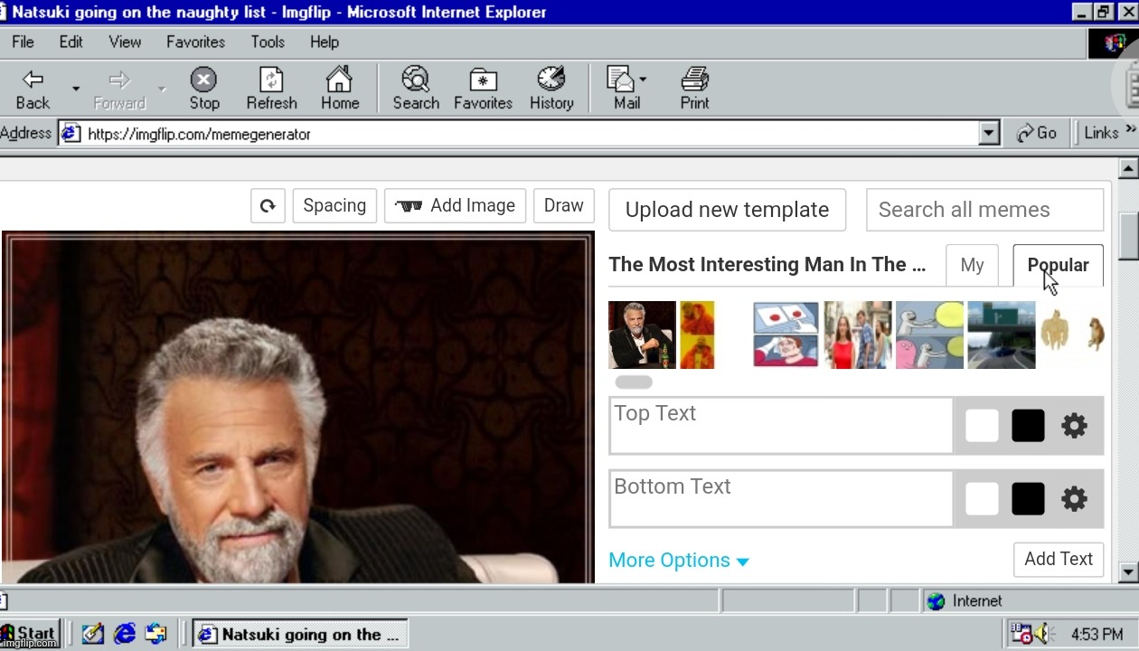Open the File menu

[23, 42]
